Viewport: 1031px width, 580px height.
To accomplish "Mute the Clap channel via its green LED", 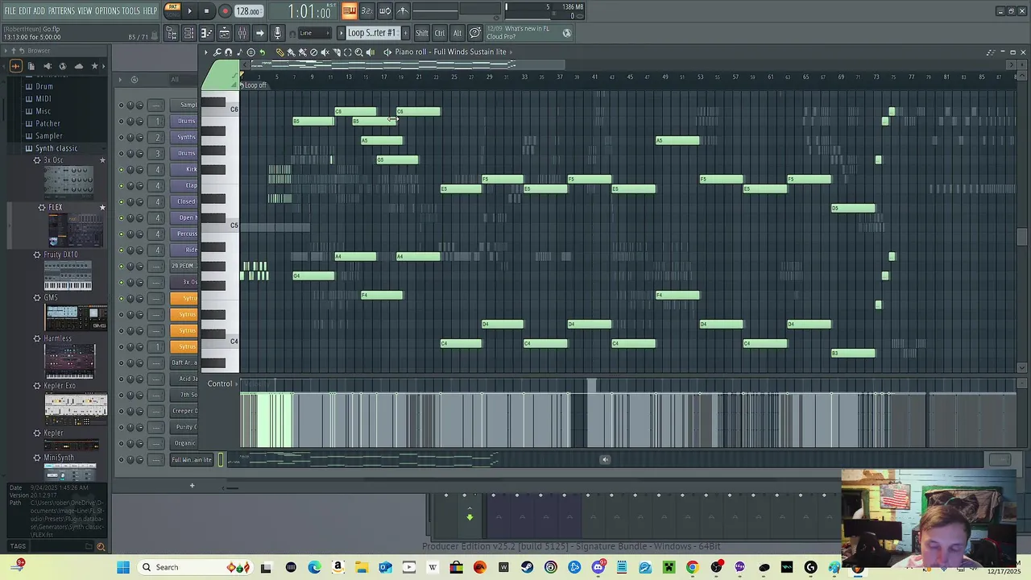I will coord(121,185).
